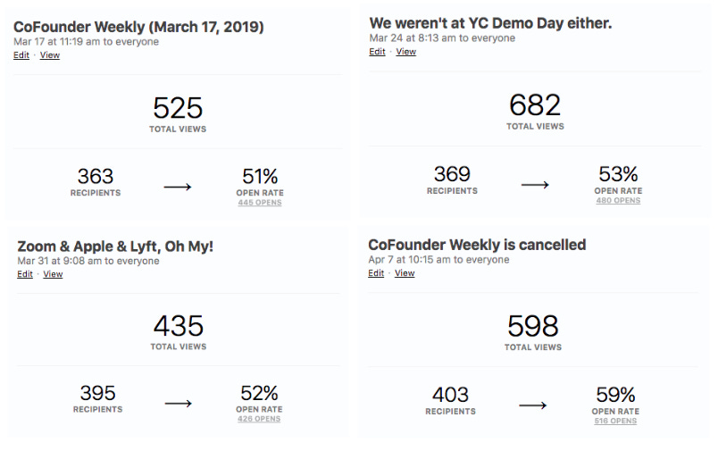Click the 682 total views number

[535, 105]
